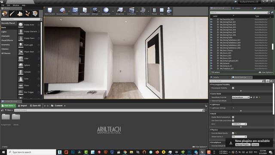This screenshot has width=275, height=155.
Task: Pick the Sphere item
Action: 29,65
